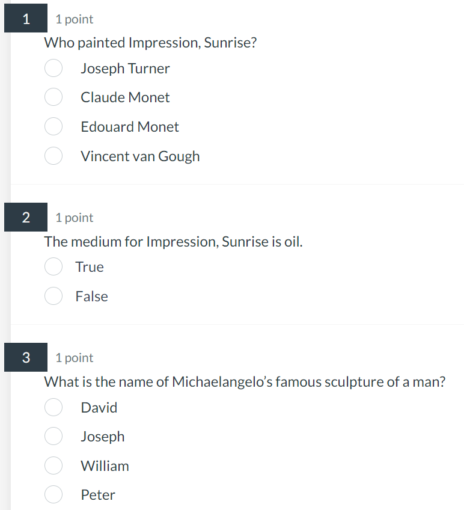Click the question 3 number badge

click(25, 357)
